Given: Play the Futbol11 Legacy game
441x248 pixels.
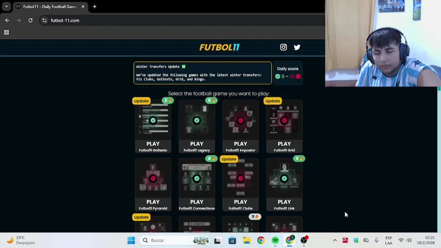Looking at the screenshot, I should 197,144.
